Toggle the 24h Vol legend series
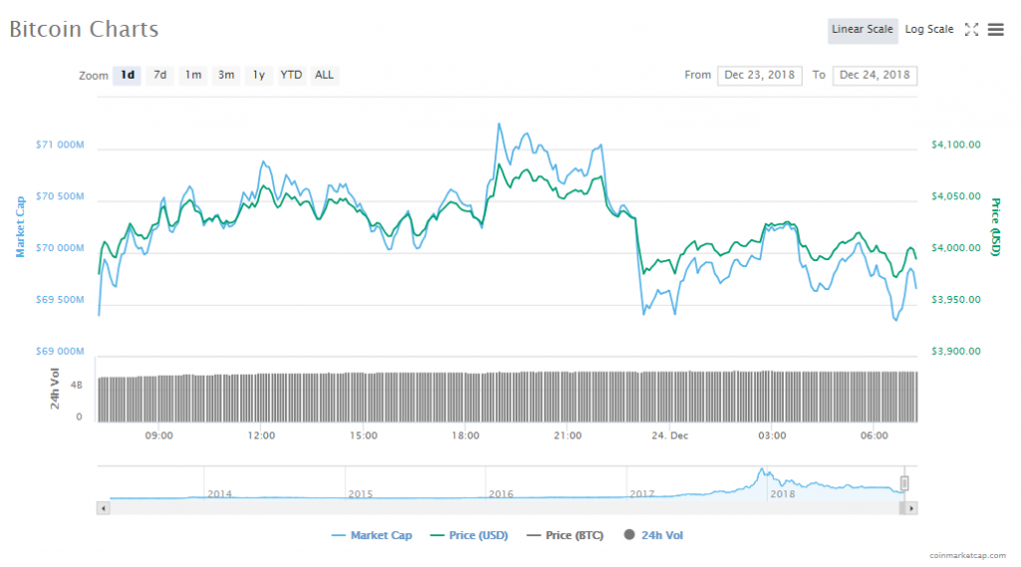Image resolution: width=1021 pixels, height=567 pixels. (654, 536)
